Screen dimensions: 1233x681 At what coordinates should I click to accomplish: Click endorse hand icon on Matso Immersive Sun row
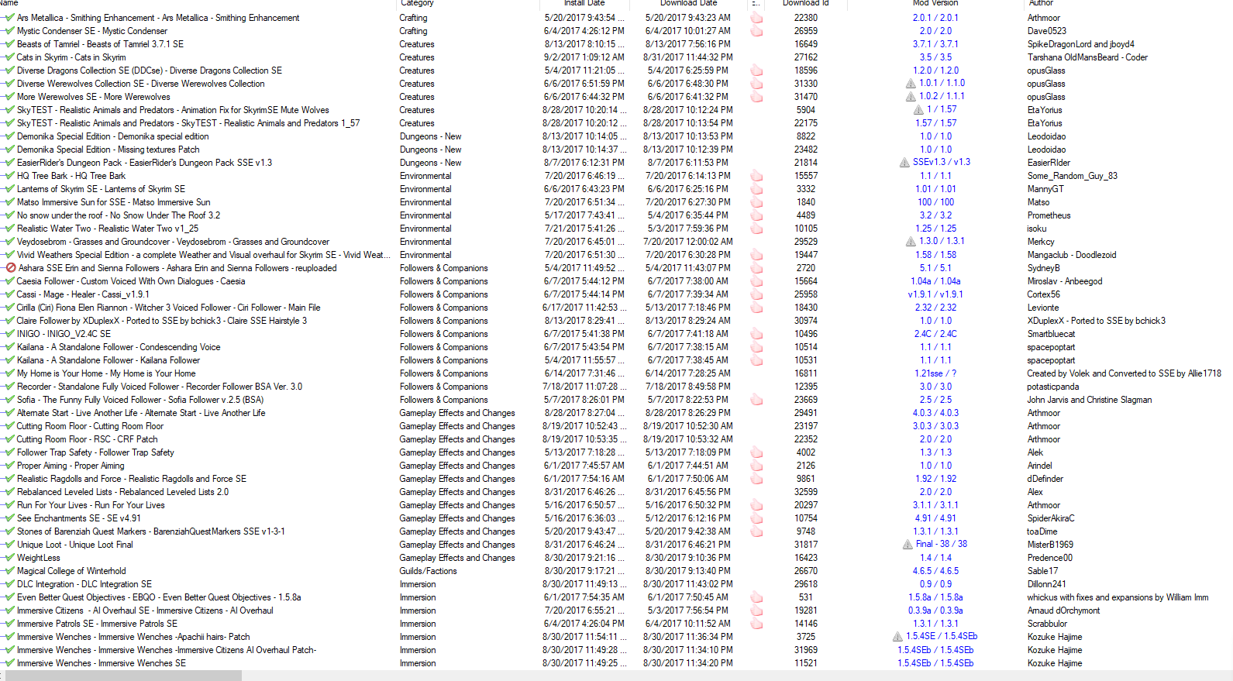point(756,202)
